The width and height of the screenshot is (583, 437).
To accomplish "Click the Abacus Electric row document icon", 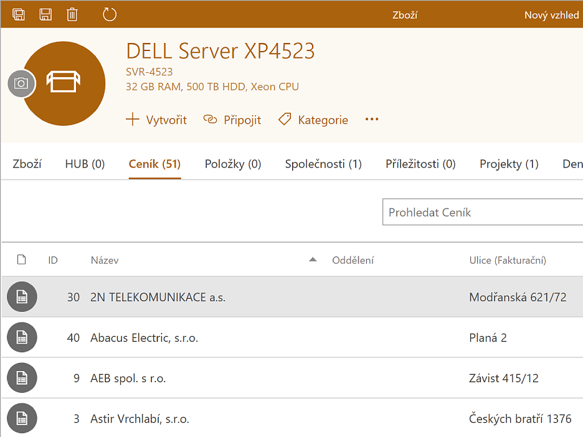I will [22, 337].
